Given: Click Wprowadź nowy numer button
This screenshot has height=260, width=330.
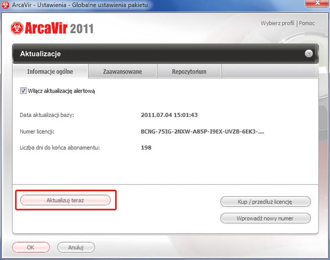Looking at the screenshot, I should [266, 218].
